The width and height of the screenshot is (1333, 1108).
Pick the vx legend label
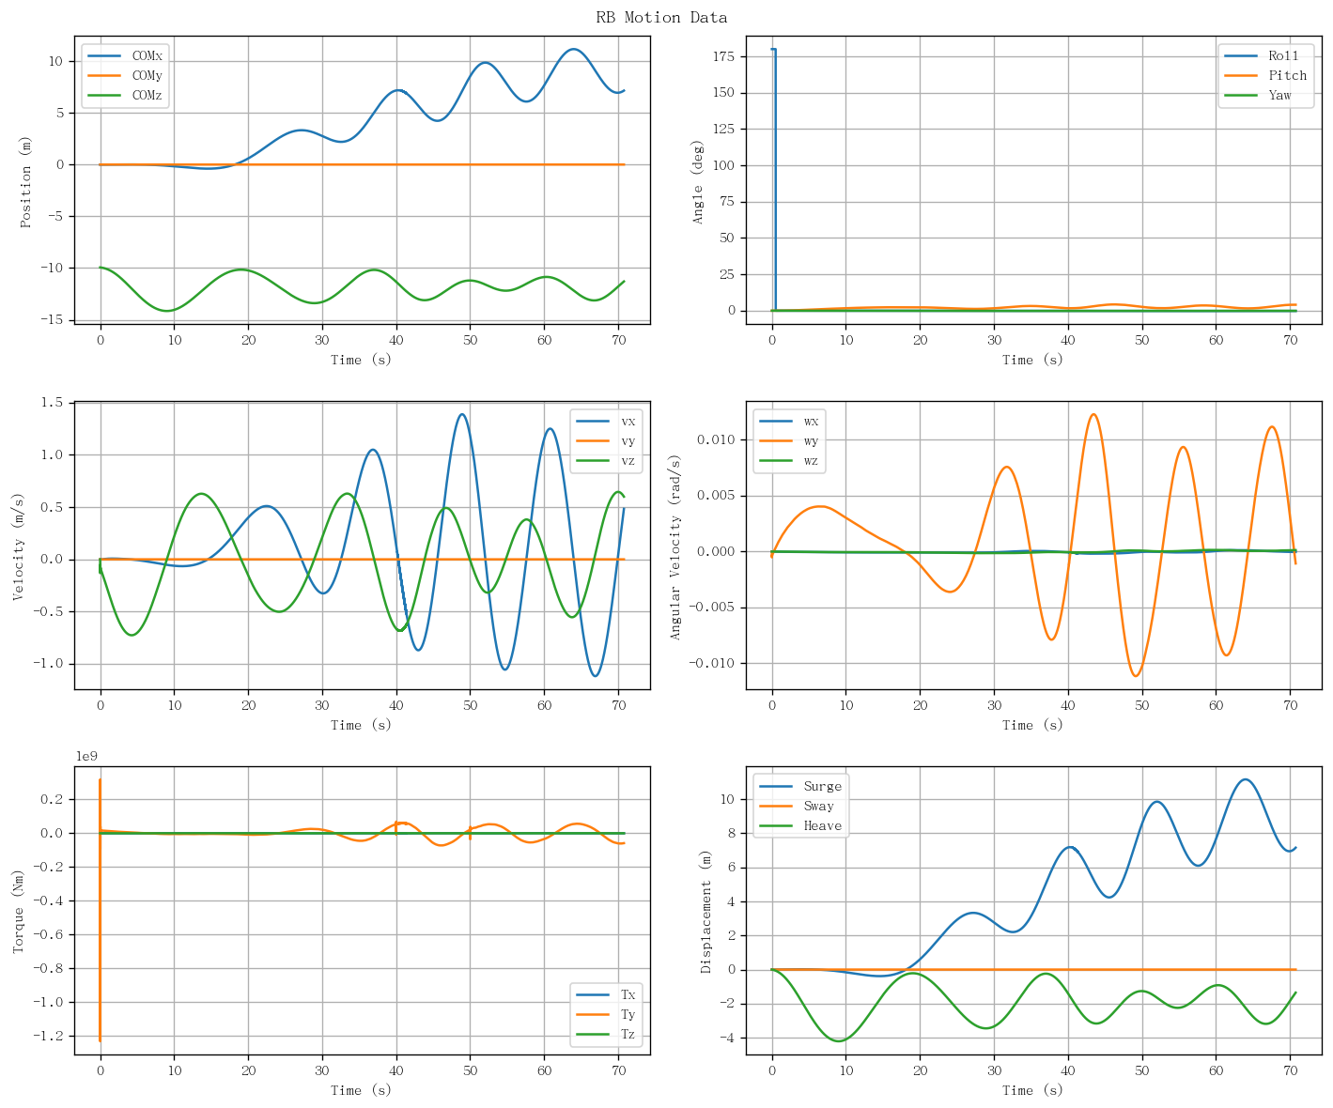click(628, 421)
